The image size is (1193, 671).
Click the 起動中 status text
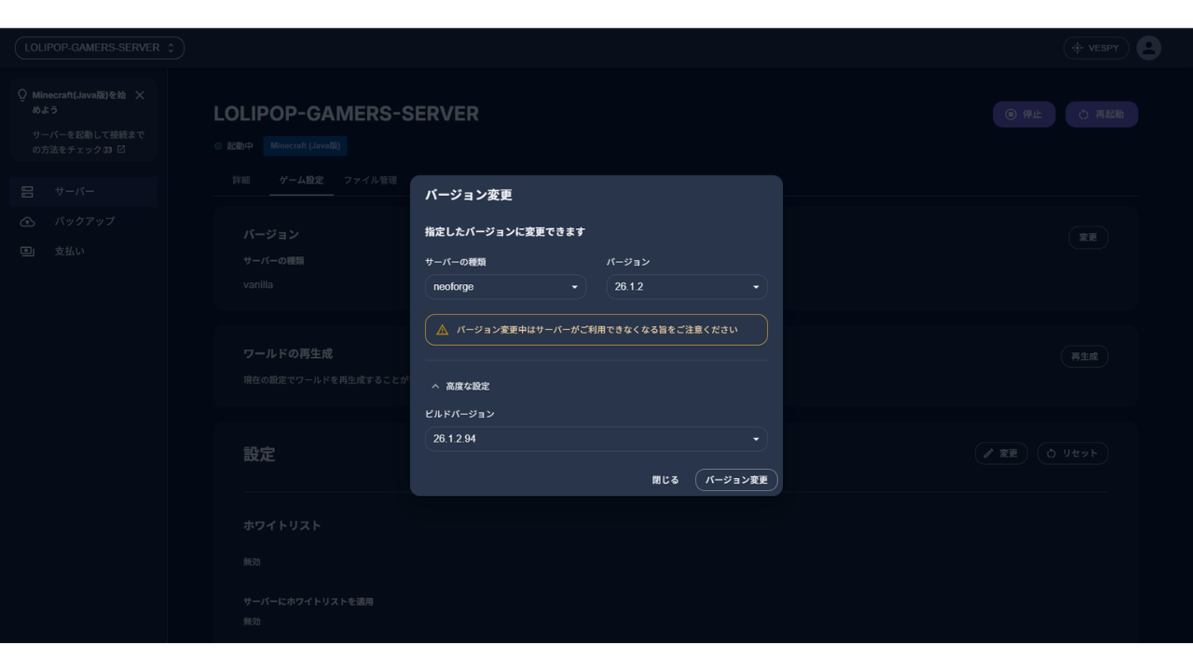[240, 146]
